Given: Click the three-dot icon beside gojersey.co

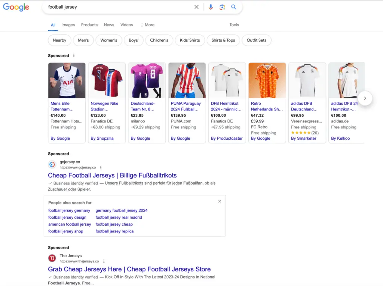Looking at the screenshot, I should coord(101,168).
